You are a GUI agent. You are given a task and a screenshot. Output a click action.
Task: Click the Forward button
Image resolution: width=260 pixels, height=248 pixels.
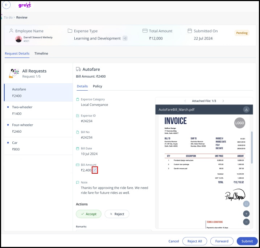coord(222,241)
